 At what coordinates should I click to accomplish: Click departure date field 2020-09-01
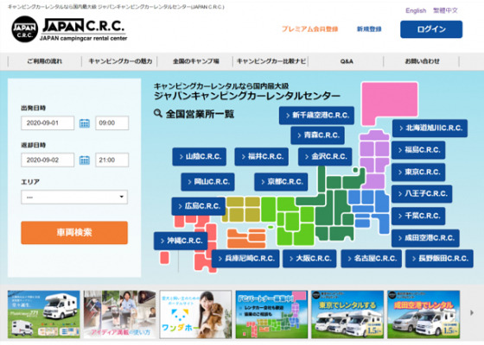pyautogui.click(x=48, y=122)
